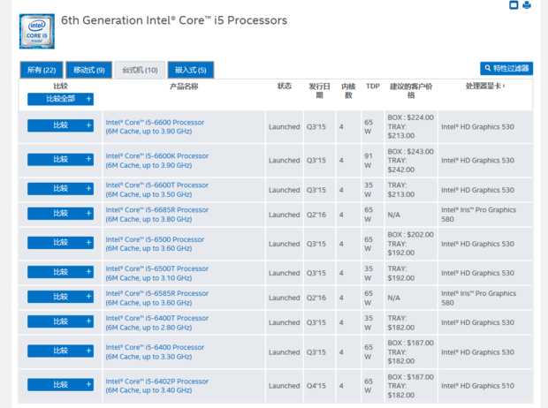Sort by 产品名称 column header

pyautogui.click(x=184, y=87)
